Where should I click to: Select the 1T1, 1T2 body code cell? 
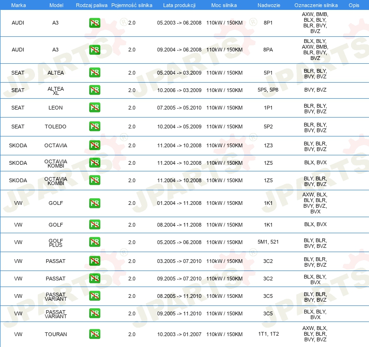pyautogui.click(x=268, y=334)
